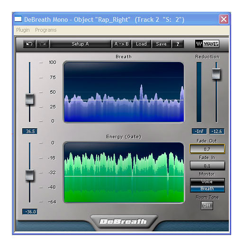Copy setup with A -> B button
The width and height of the screenshot is (243, 247).
pyautogui.click(x=121, y=44)
